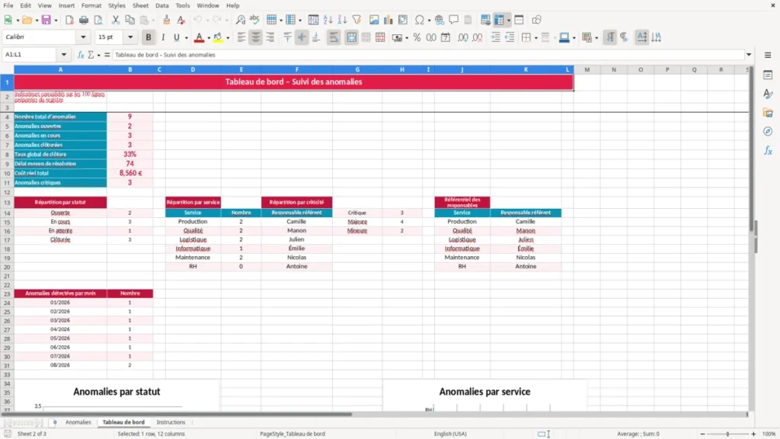Click the formula equals button
The image size is (780, 439).
pyautogui.click(x=107, y=55)
